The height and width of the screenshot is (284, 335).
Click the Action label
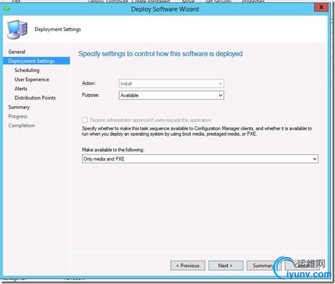[x=89, y=83]
